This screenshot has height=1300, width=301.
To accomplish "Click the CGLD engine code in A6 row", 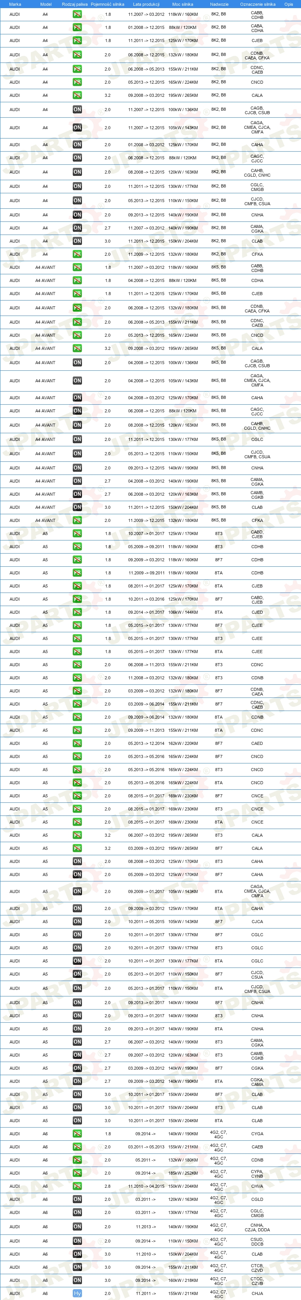I will pos(257,1200).
